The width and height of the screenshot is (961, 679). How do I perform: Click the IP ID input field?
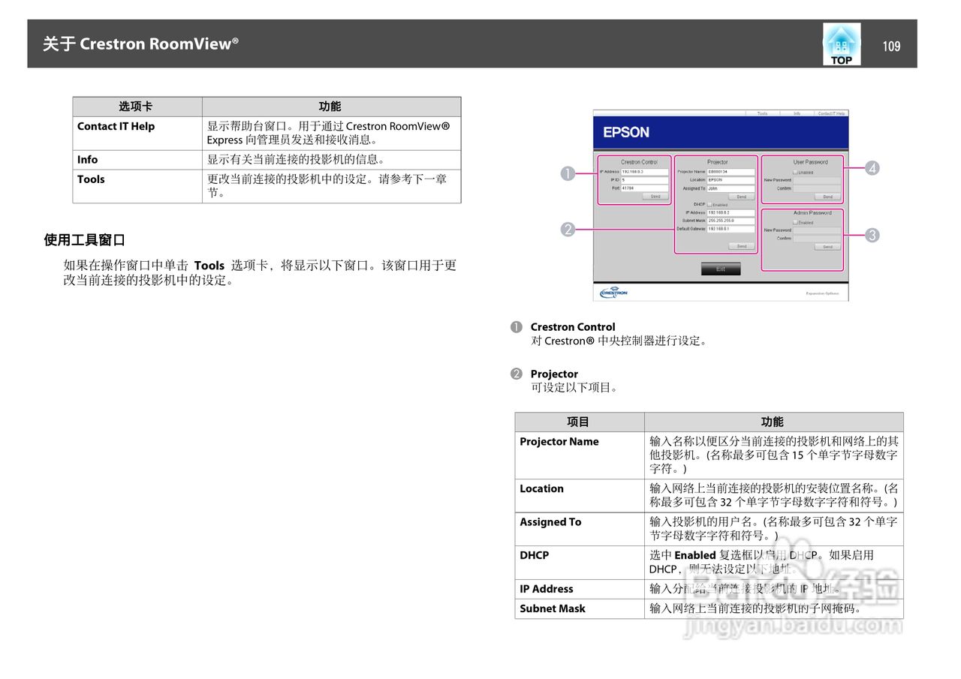click(645, 180)
